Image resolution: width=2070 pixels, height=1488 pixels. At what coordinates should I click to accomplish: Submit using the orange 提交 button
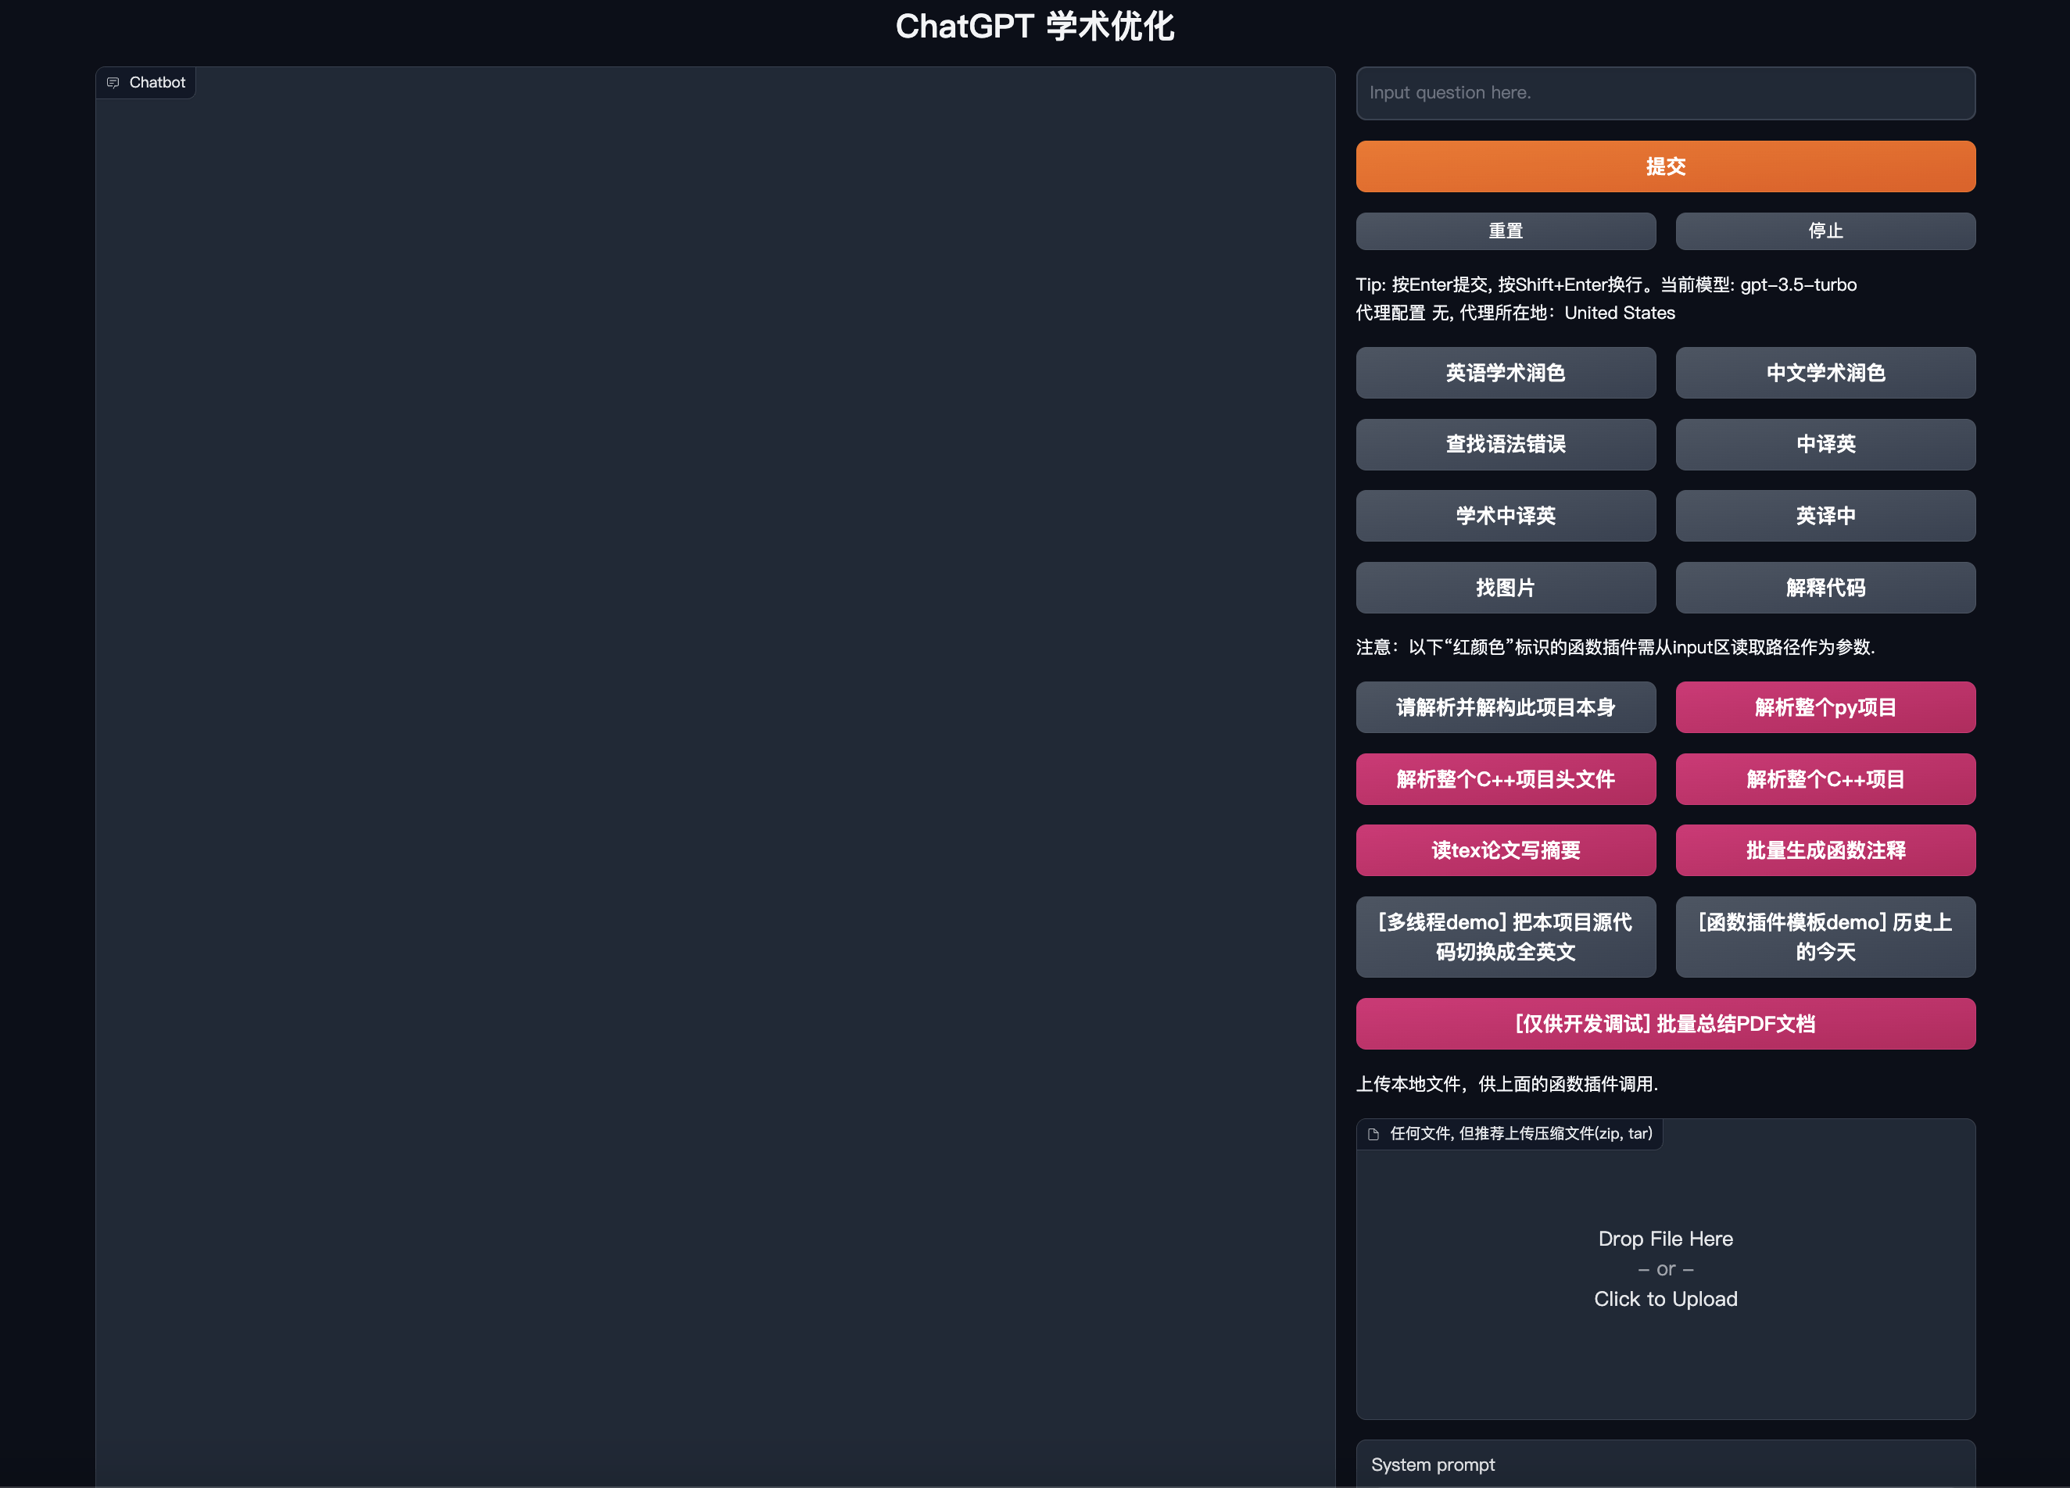pyautogui.click(x=1665, y=166)
